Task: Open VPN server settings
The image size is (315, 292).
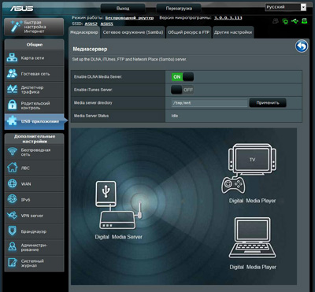Action: [x=34, y=216]
